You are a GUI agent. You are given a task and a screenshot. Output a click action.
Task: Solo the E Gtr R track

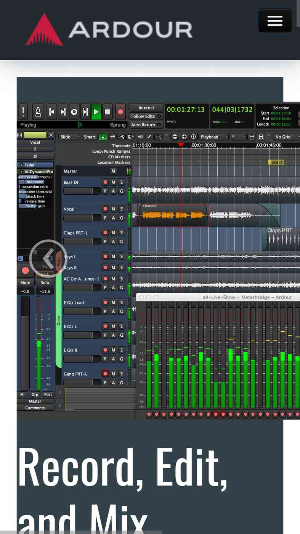pos(121,350)
